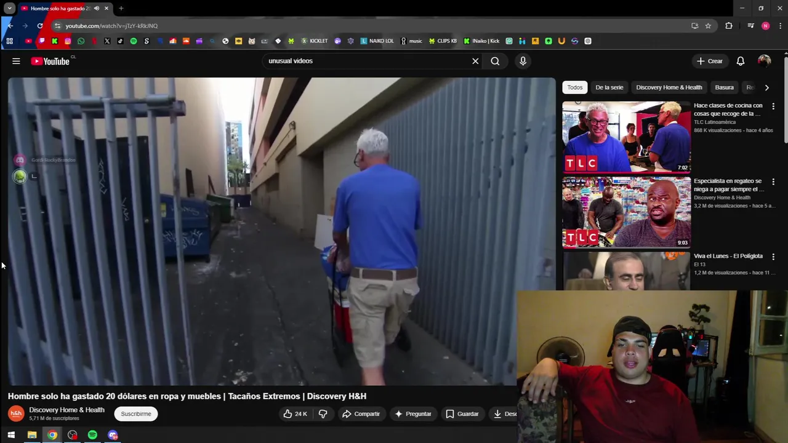
Task: Open the music bookmark
Action: [x=412, y=41]
